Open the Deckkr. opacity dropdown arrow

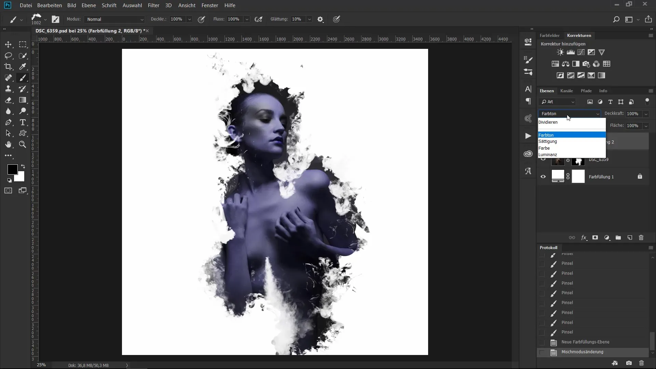[x=190, y=19]
